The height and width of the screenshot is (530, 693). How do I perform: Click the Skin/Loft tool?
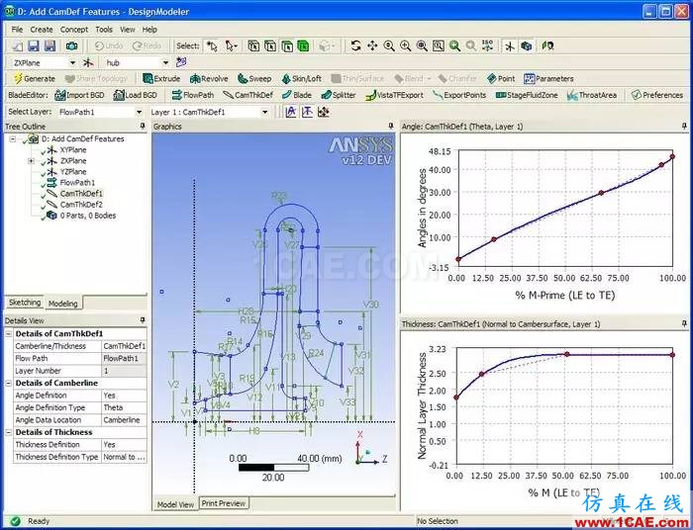point(301,79)
